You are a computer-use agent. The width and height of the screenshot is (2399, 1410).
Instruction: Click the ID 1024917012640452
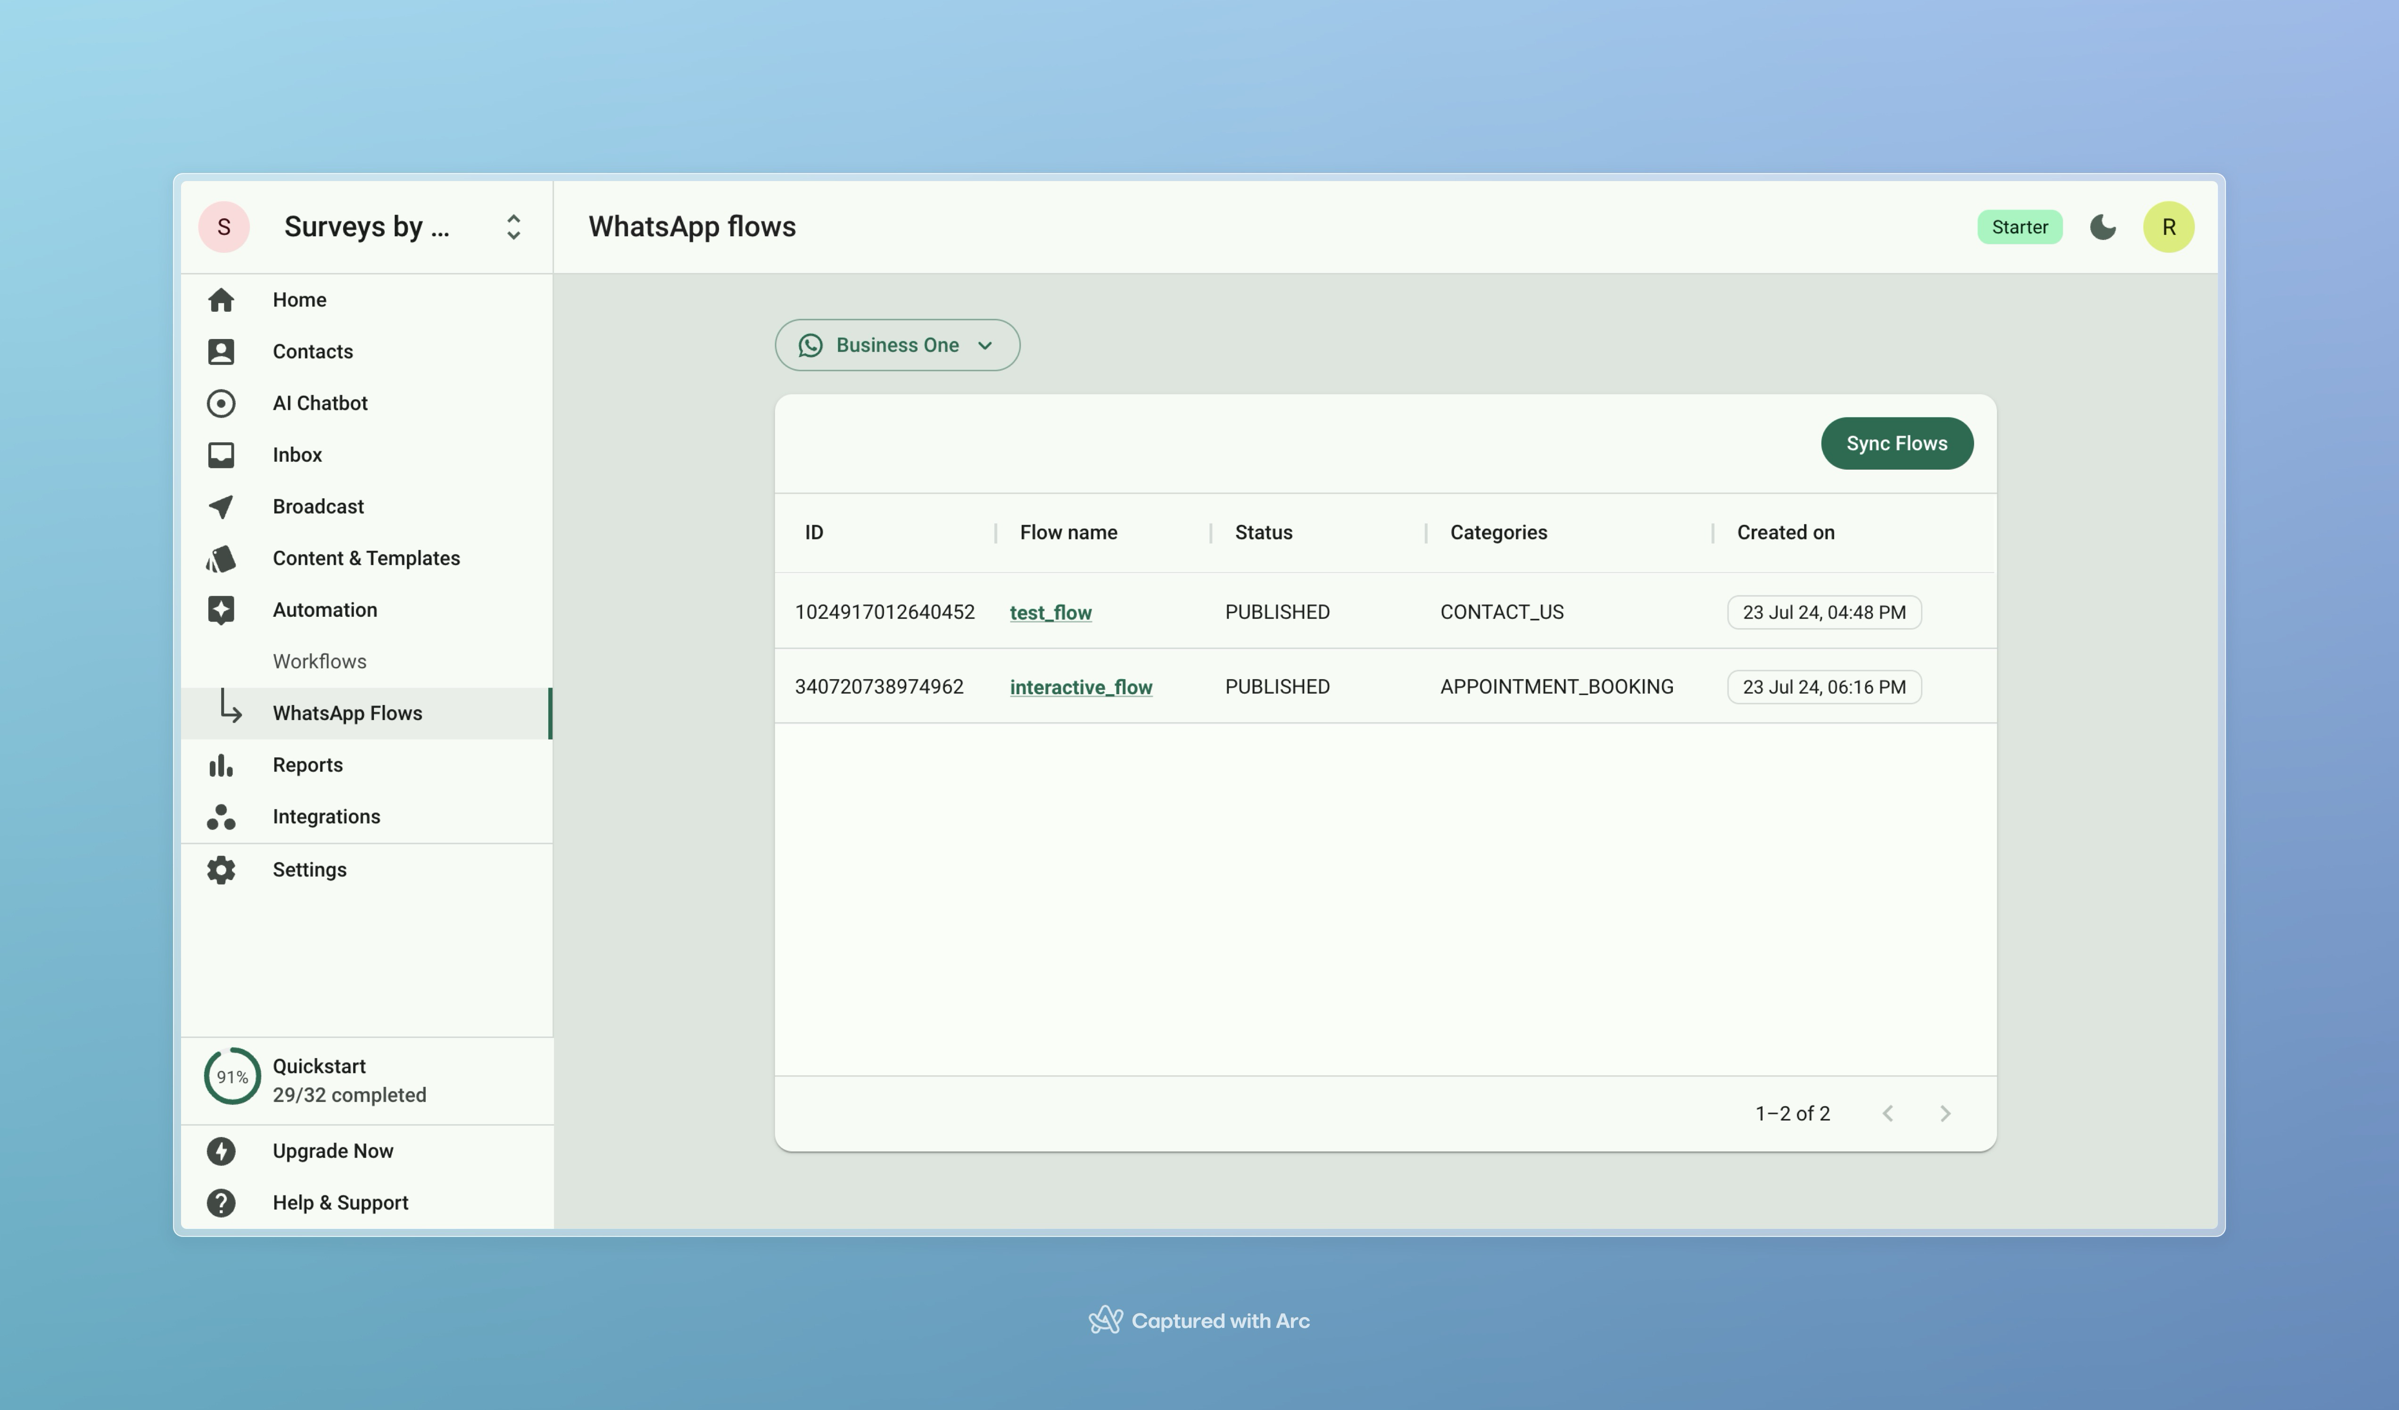click(885, 612)
